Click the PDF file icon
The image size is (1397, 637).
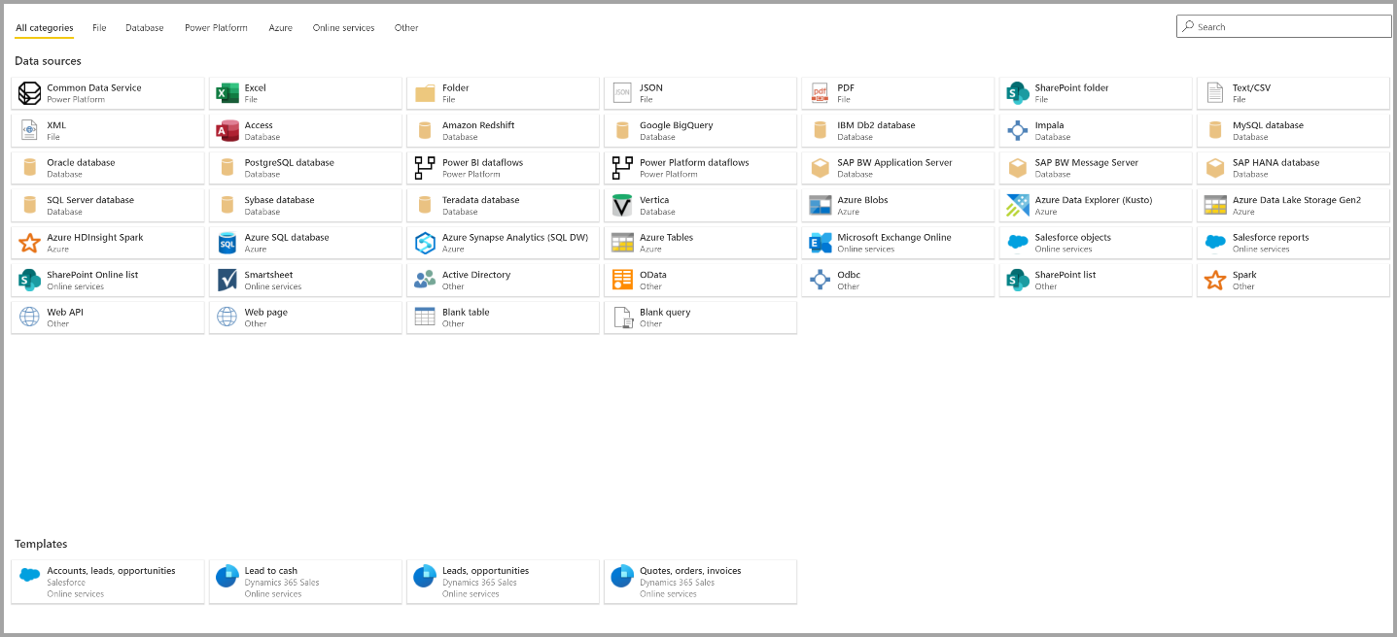[x=821, y=93]
